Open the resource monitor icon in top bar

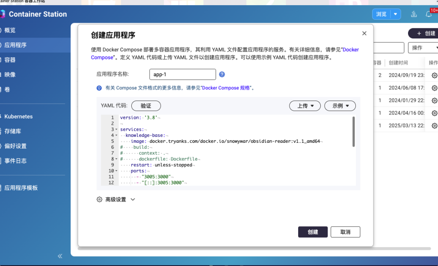[x=413, y=14]
